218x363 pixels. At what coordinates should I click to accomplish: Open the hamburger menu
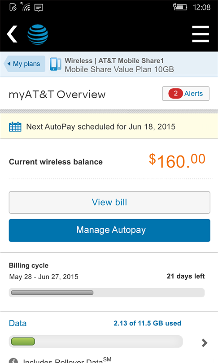tap(201, 34)
